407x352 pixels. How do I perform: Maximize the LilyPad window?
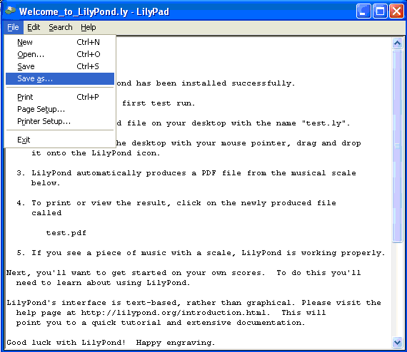(x=380, y=11)
